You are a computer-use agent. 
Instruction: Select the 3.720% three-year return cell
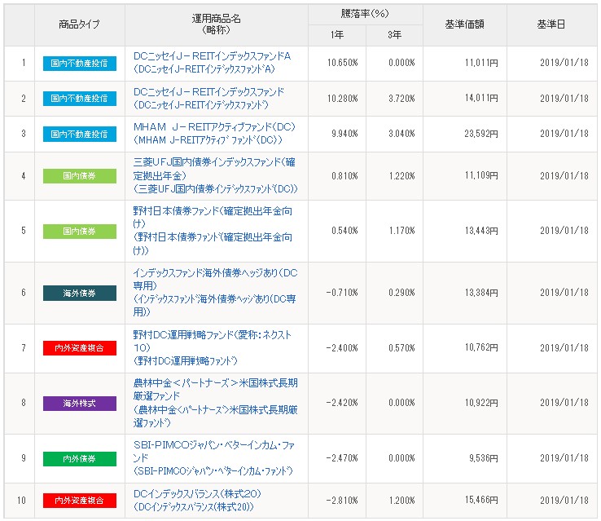(x=394, y=99)
